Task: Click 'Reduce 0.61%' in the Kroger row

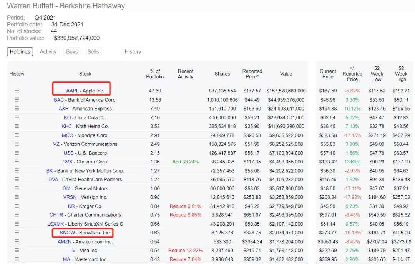Action: coord(185,206)
